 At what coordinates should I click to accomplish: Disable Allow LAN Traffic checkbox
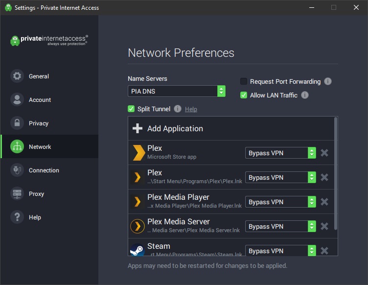coord(244,95)
